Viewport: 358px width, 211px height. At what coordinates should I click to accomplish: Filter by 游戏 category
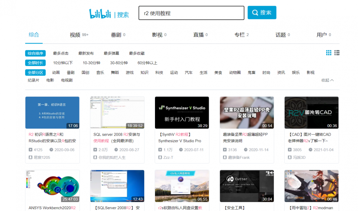click(x=130, y=72)
